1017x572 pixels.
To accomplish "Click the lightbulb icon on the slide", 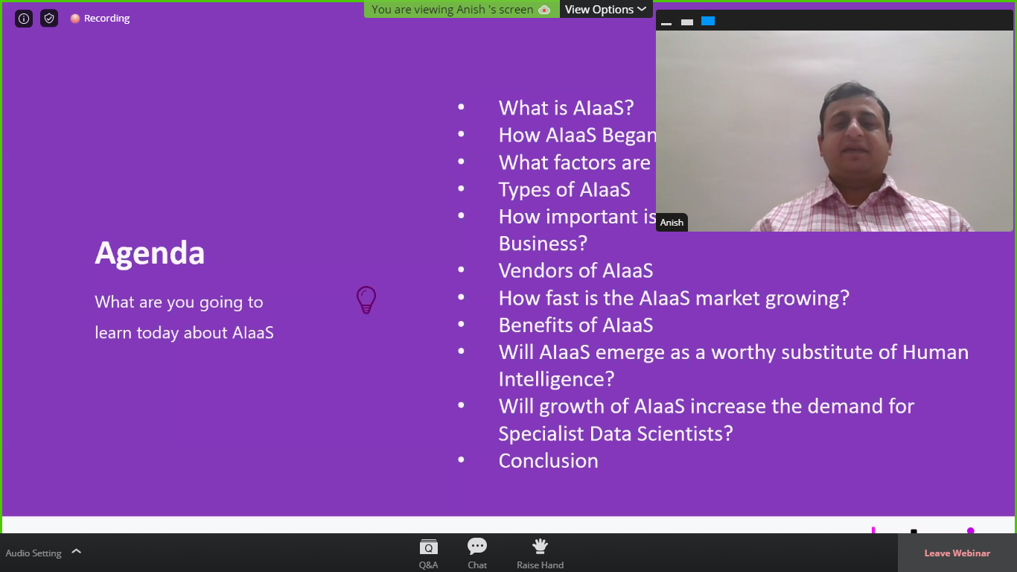I will [366, 299].
